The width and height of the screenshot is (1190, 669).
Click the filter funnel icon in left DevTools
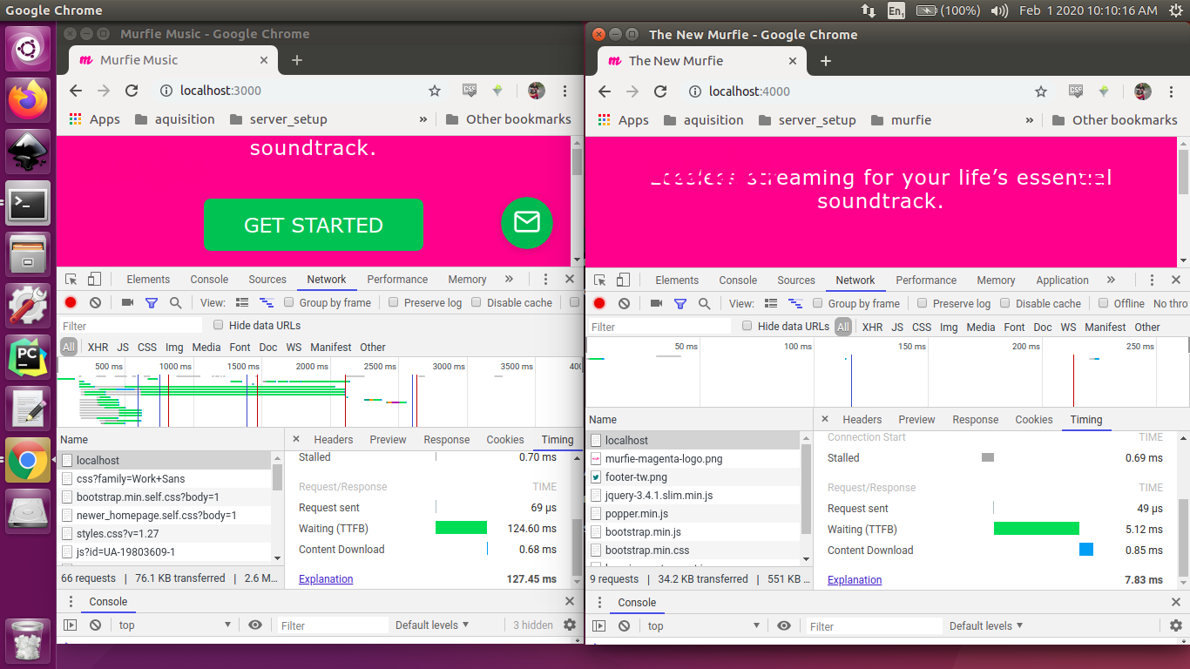pyautogui.click(x=152, y=303)
